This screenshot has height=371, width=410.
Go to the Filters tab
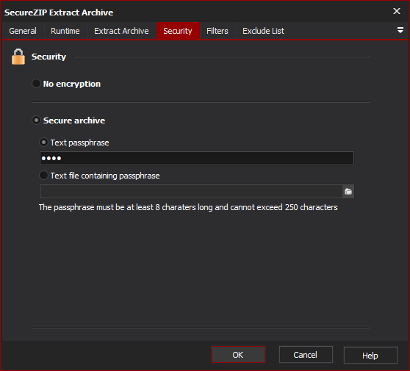(217, 31)
